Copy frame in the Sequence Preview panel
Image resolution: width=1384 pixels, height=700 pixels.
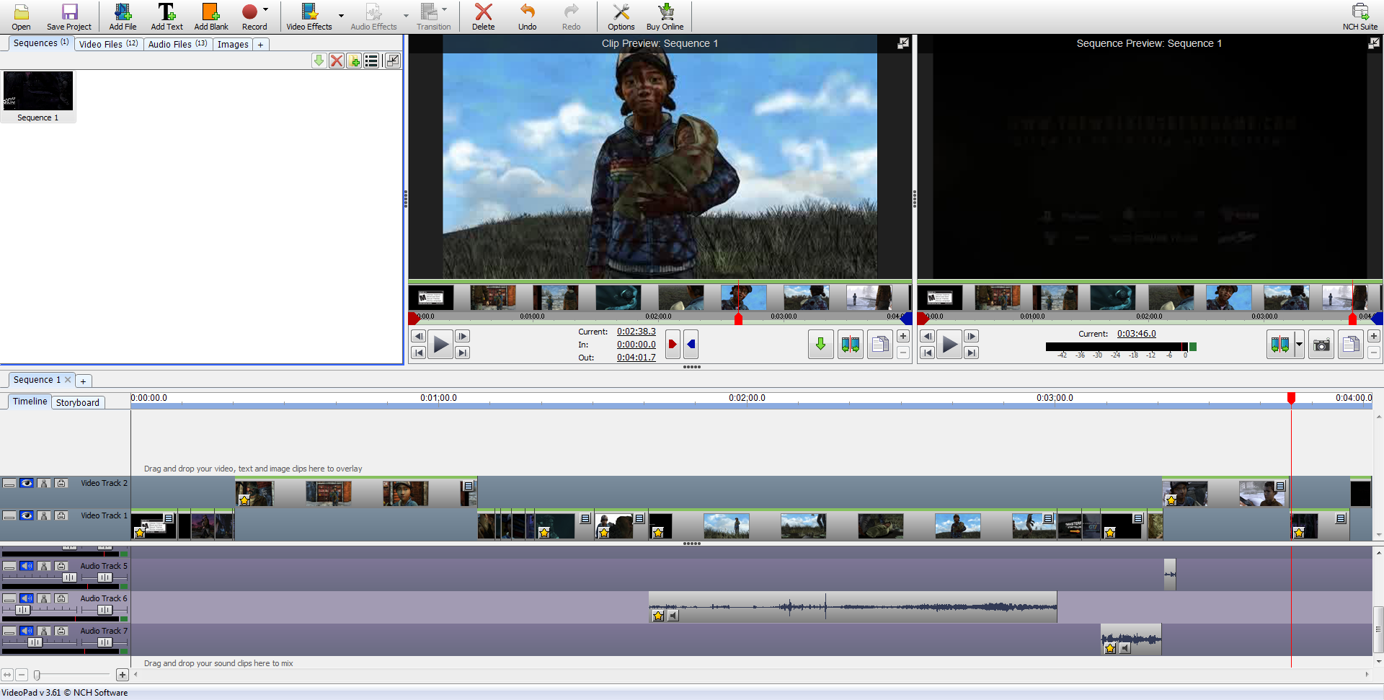(x=1351, y=345)
